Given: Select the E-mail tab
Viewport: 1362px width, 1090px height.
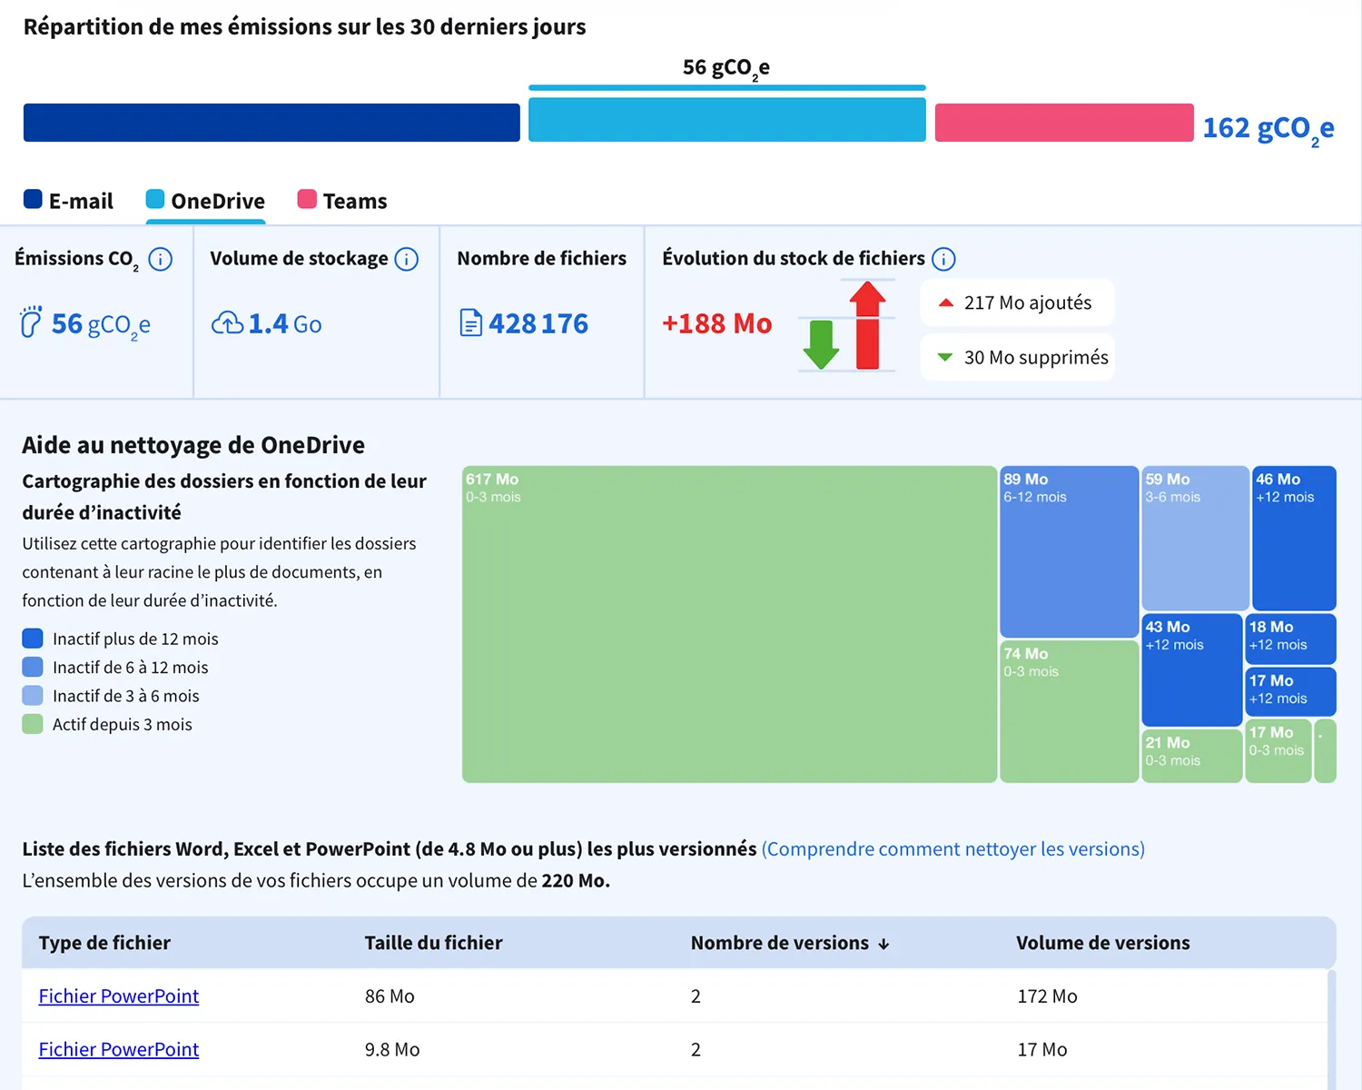Looking at the screenshot, I should click(x=69, y=201).
